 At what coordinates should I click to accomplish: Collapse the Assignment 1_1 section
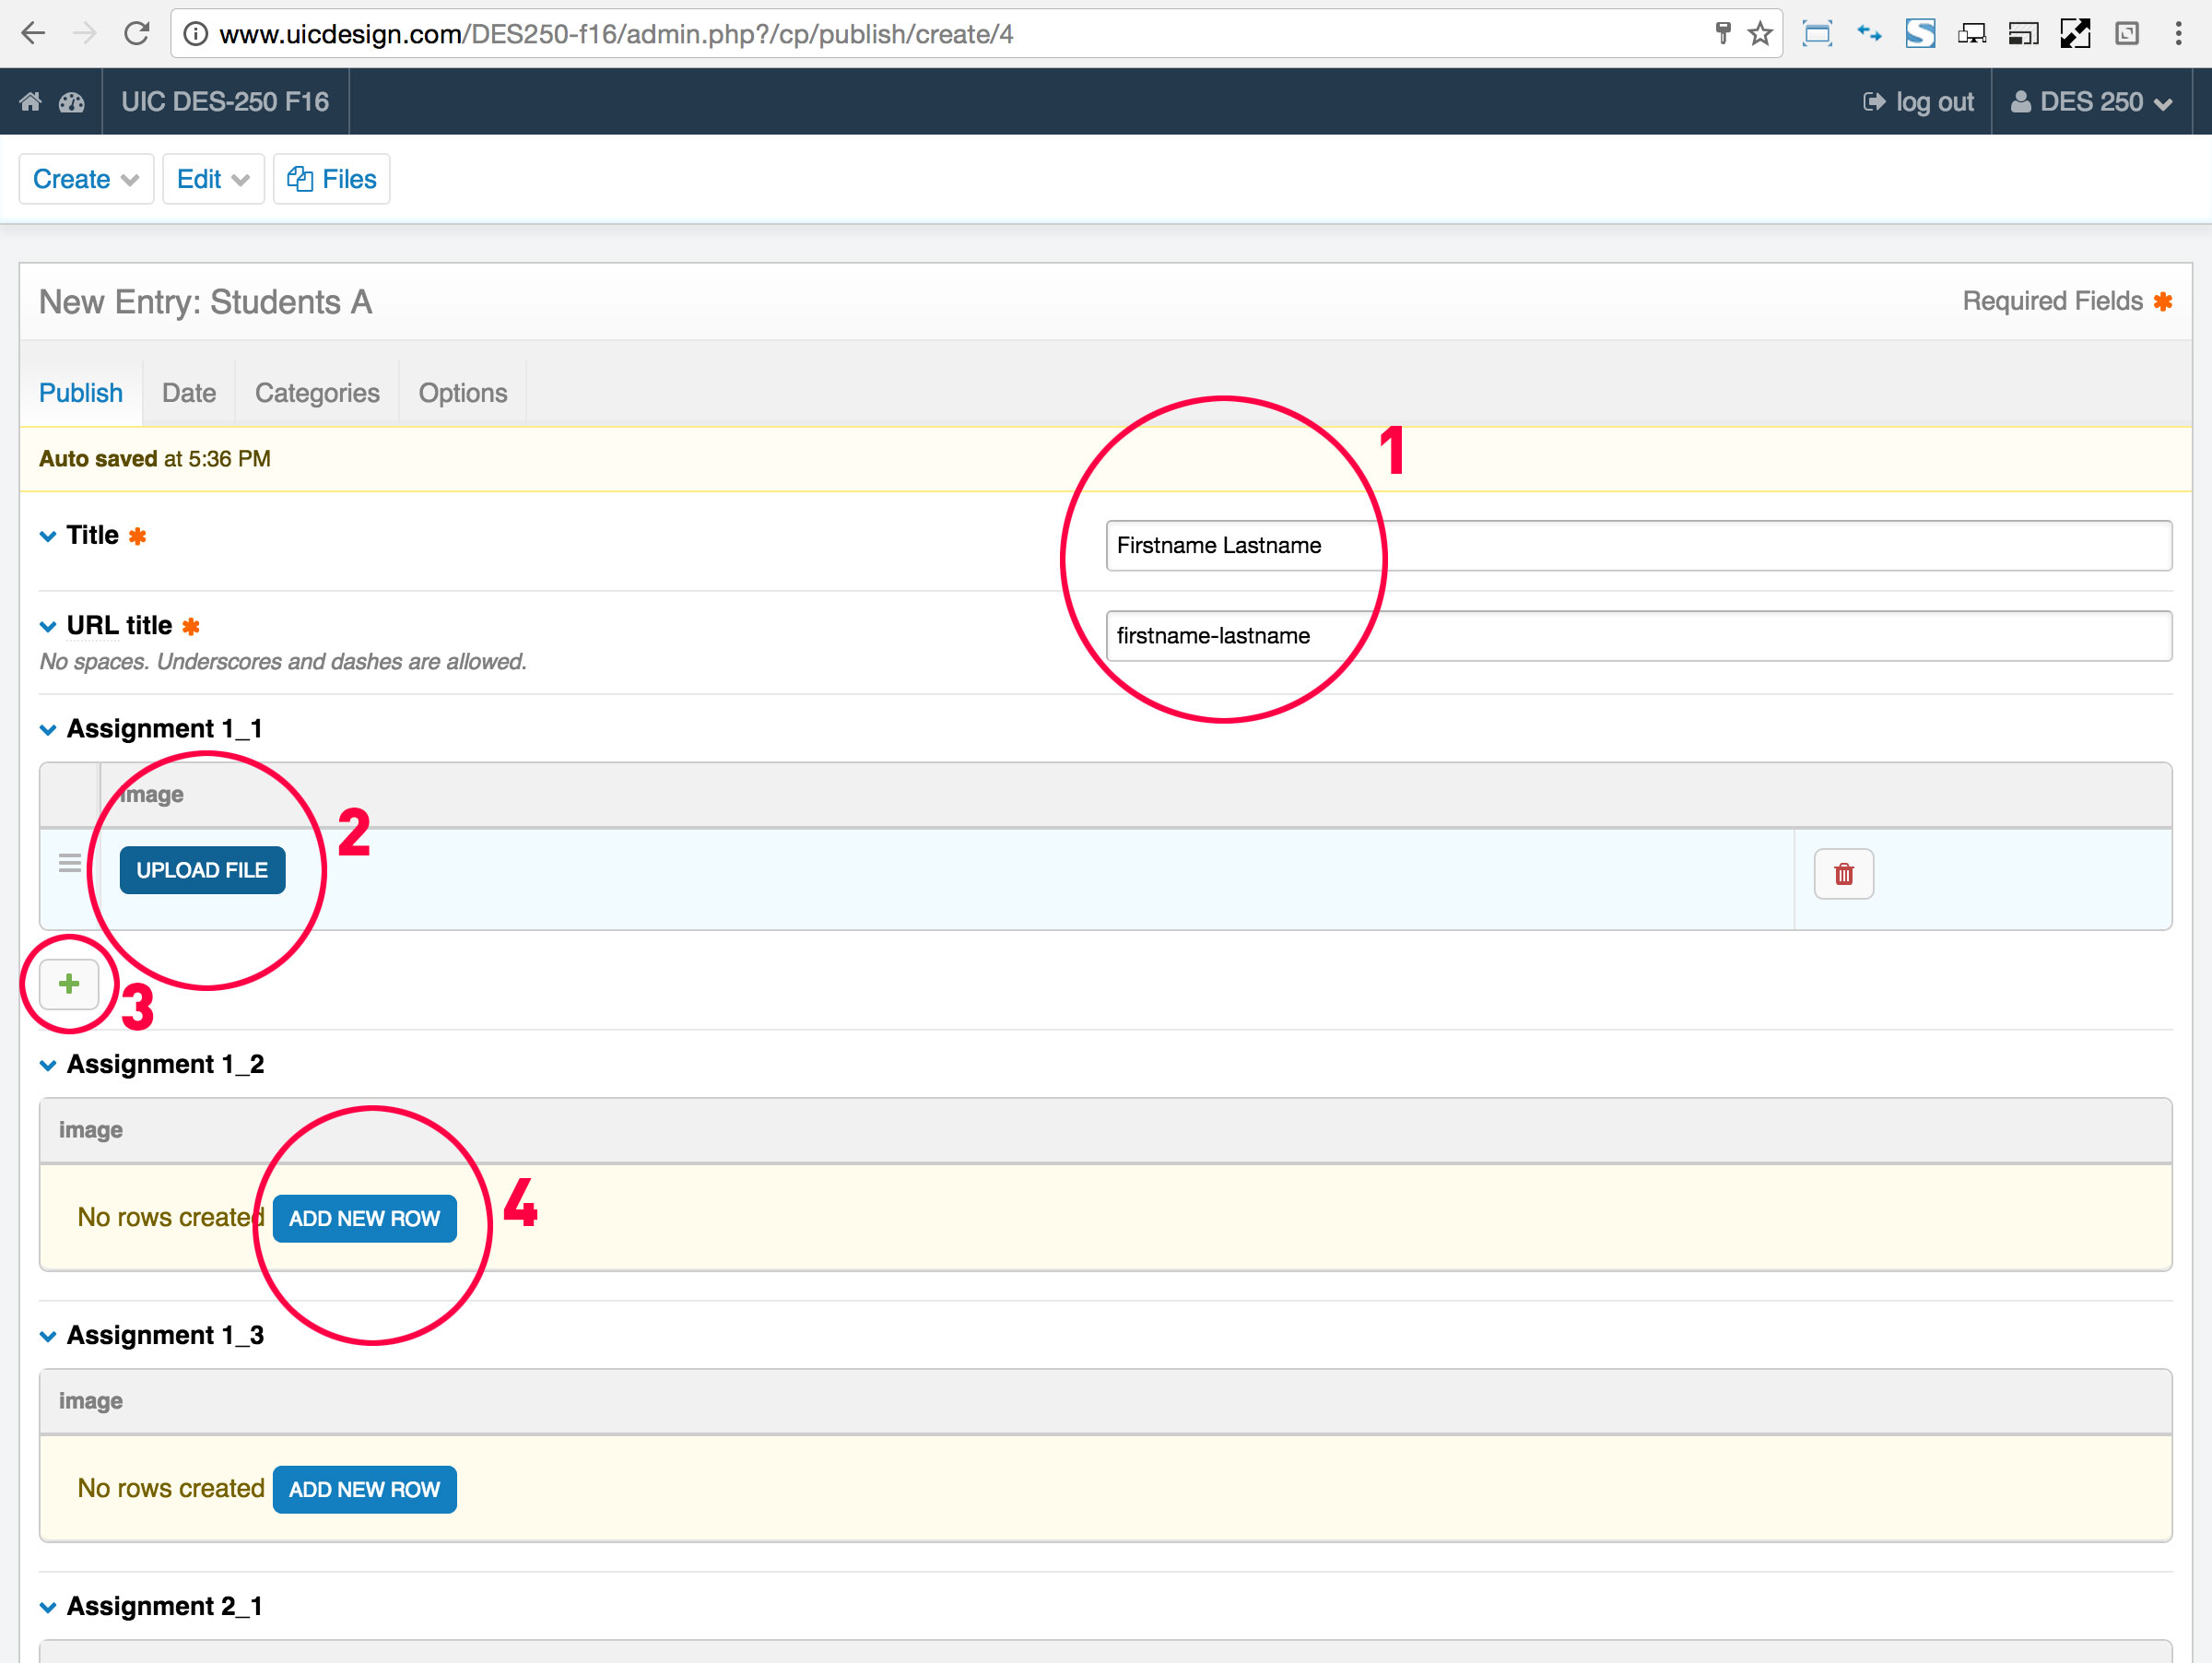pos(47,730)
